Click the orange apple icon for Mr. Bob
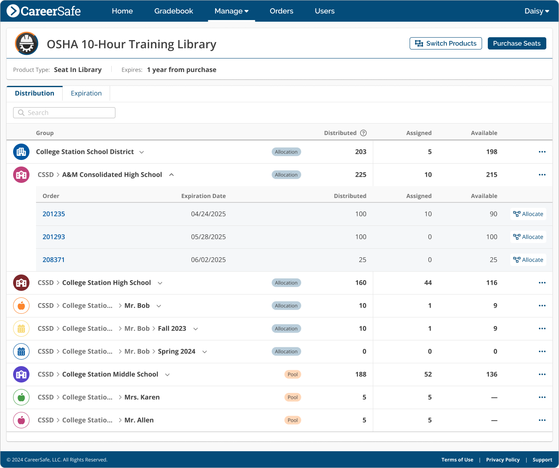The width and height of the screenshot is (559, 468). pos(21,306)
